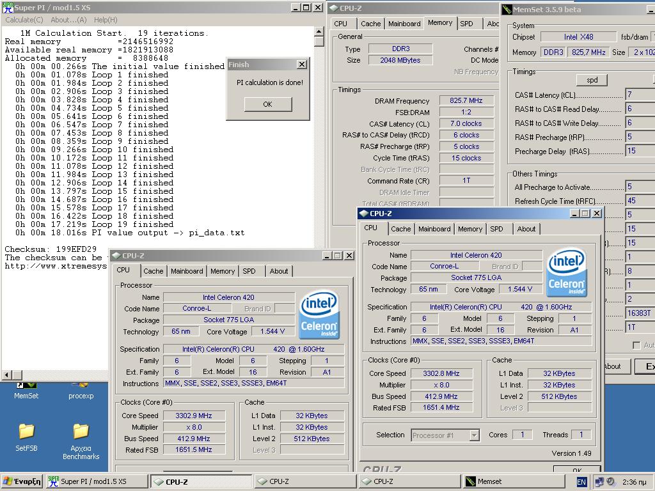Image resolution: width=655 pixels, height=491 pixels.
Task: Select the Αρχεία Benchmarks desktop folder
Action: (81, 441)
